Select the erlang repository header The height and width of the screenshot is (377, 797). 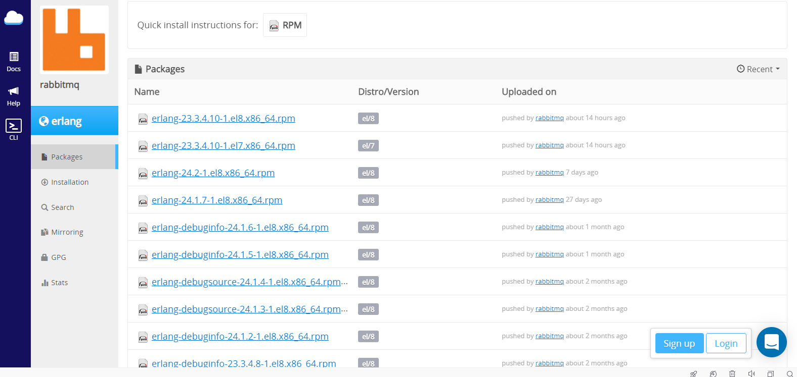point(74,121)
